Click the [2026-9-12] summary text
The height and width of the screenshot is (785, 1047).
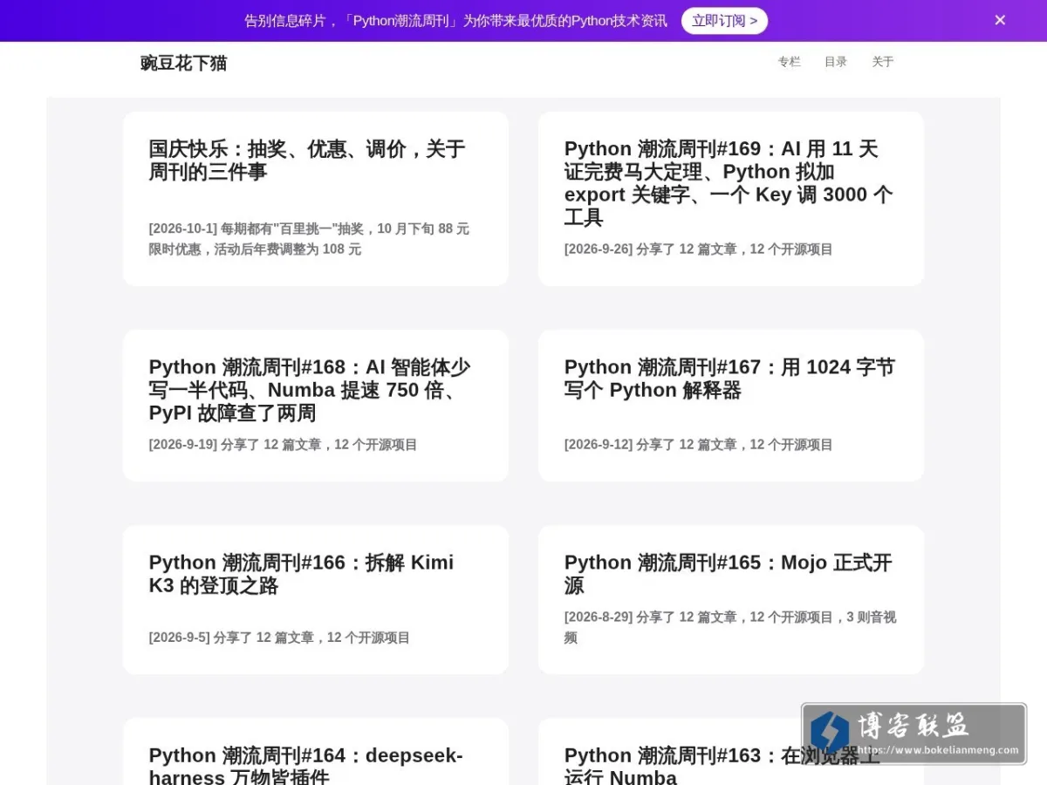click(698, 445)
